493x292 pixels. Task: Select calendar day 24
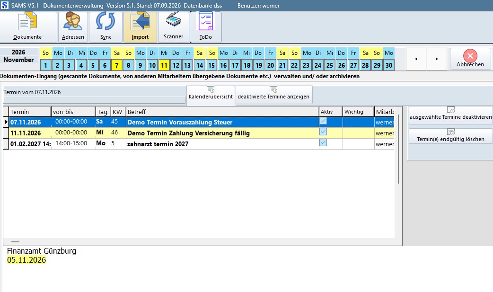pyautogui.click(x=318, y=65)
